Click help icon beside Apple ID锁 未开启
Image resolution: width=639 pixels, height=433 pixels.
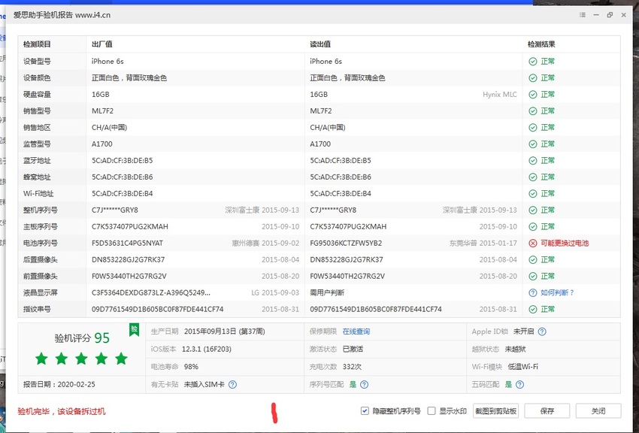point(542,332)
